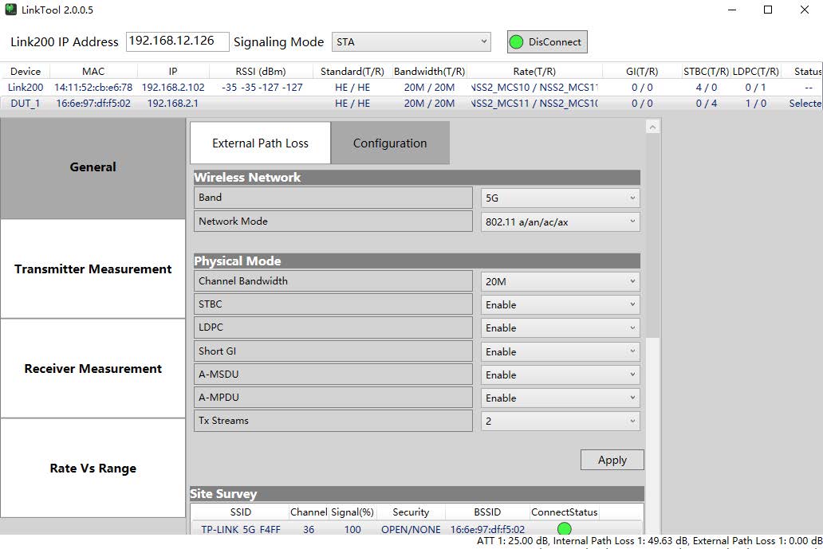Click the Link200 IP Address field
The width and height of the screenshot is (823, 549).
(177, 41)
